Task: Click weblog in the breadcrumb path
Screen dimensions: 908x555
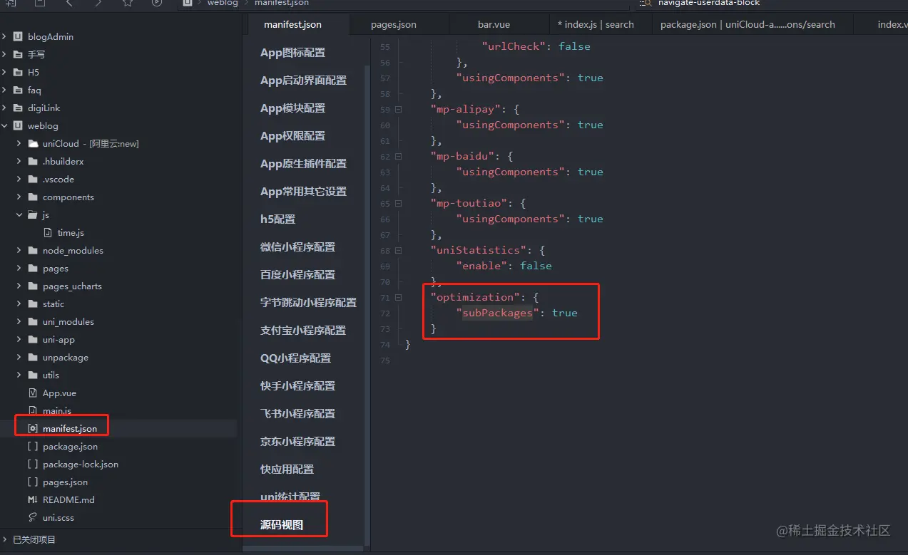Action: tap(223, 3)
